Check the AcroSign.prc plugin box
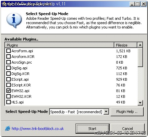This screenshot has width=148, height=137. (8, 62)
